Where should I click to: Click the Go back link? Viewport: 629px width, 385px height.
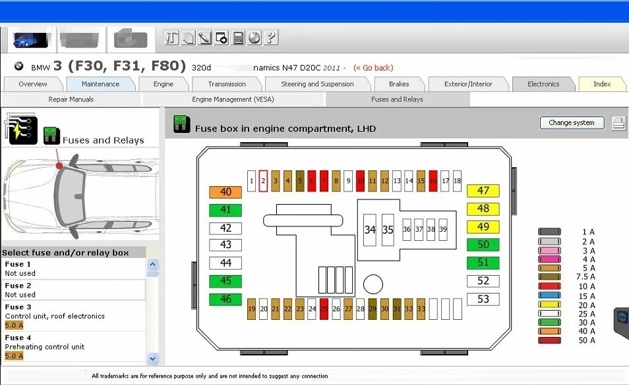tap(373, 68)
